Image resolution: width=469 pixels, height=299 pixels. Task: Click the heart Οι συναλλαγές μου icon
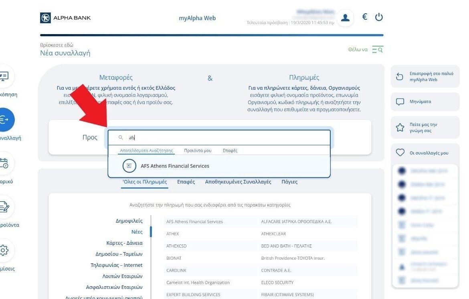(x=400, y=153)
